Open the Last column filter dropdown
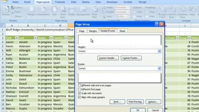The image size is (199, 112). coord(35,38)
